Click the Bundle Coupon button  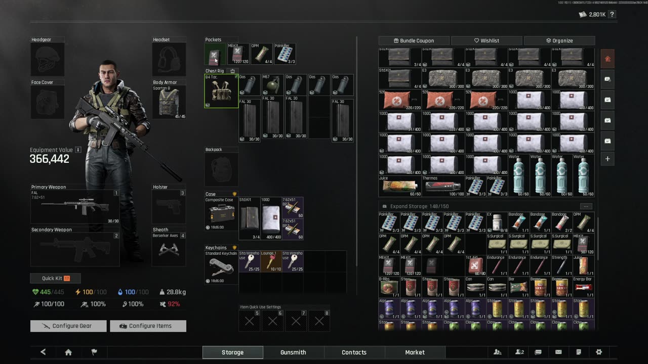point(414,40)
